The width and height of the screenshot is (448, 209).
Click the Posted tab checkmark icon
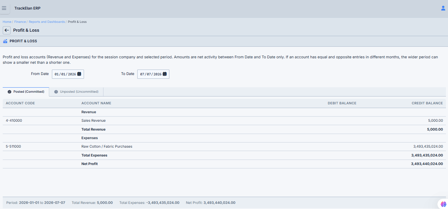coord(10,92)
